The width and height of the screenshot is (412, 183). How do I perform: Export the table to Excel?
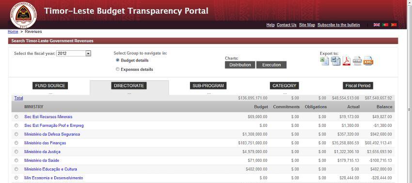(x=325, y=61)
